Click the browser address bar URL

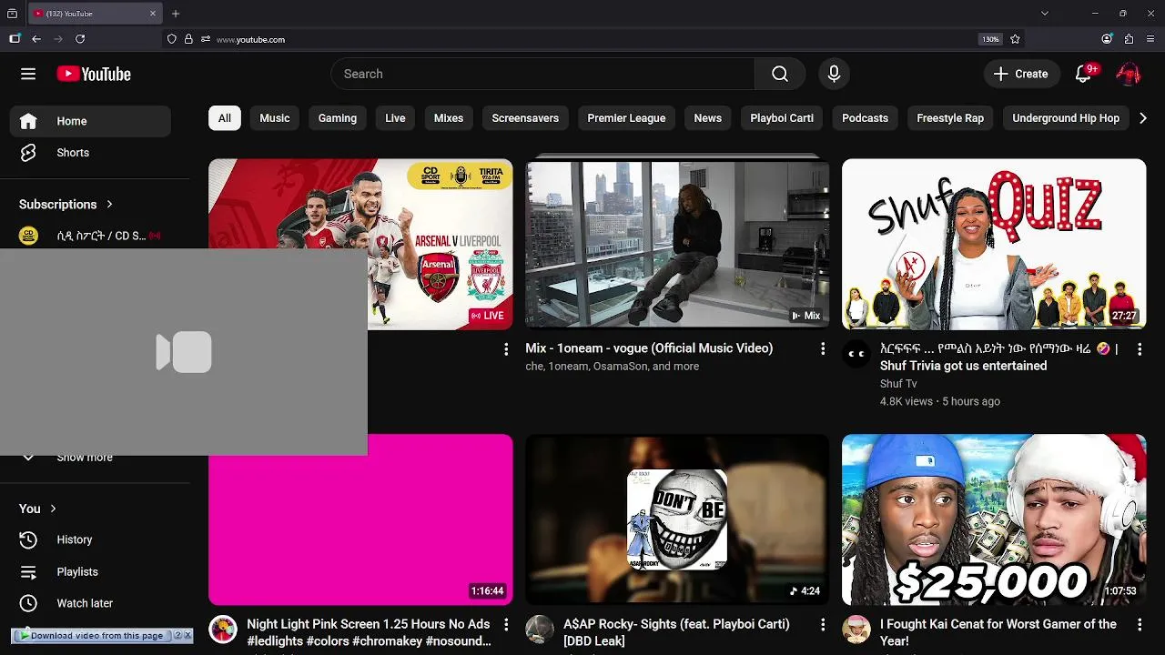tap(250, 39)
